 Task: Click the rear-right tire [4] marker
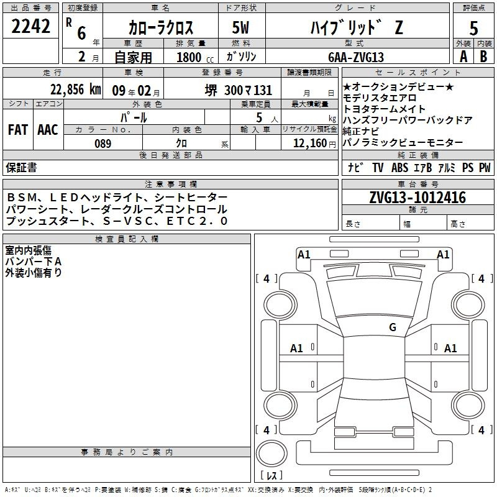pyautogui.click(x=481, y=430)
